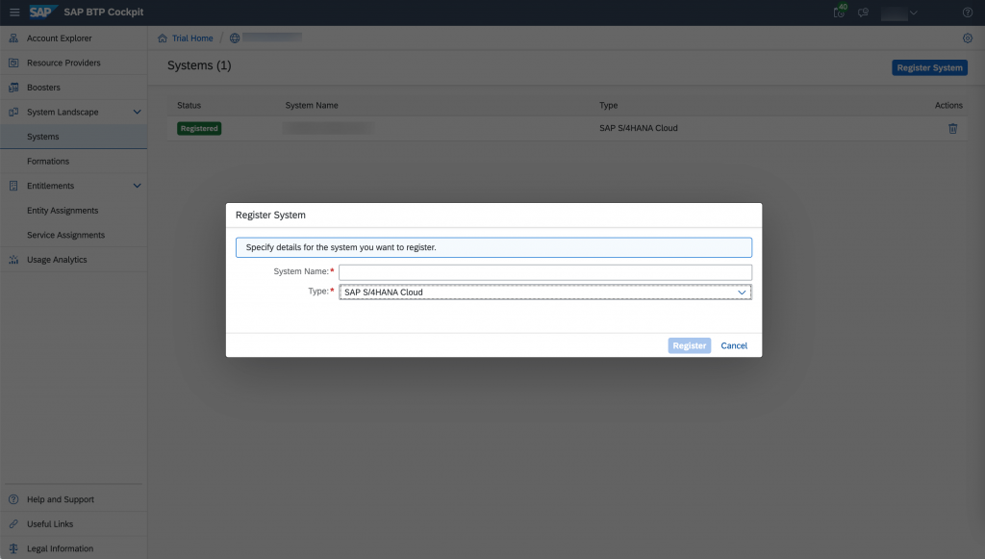Click the Trial Home house icon
Screen dimensions: 985x559
pyautogui.click(x=162, y=38)
